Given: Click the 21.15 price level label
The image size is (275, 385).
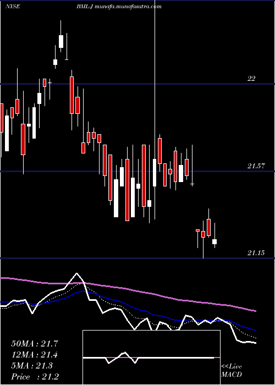Looking at the screenshot, I should pyautogui.click(x=256, y=253).
